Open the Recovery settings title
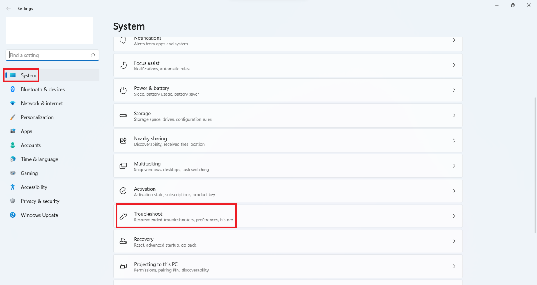 coord(144,239)
